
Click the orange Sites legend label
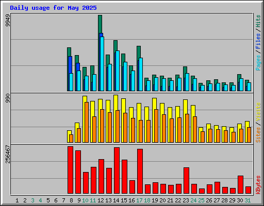click(x=258, y=135)
